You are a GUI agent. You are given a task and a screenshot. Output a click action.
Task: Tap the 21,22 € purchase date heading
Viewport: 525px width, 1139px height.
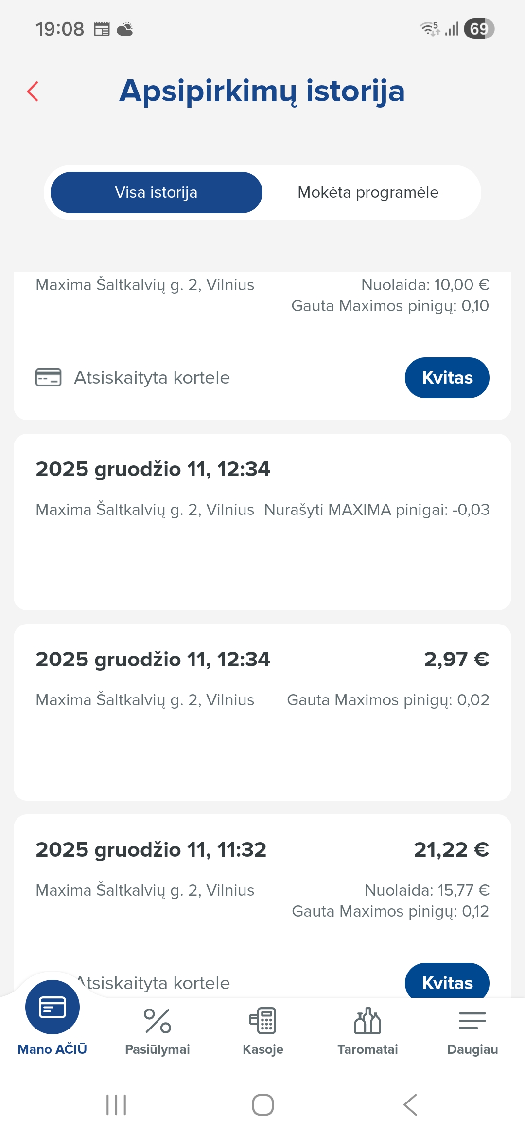[151, 850]
